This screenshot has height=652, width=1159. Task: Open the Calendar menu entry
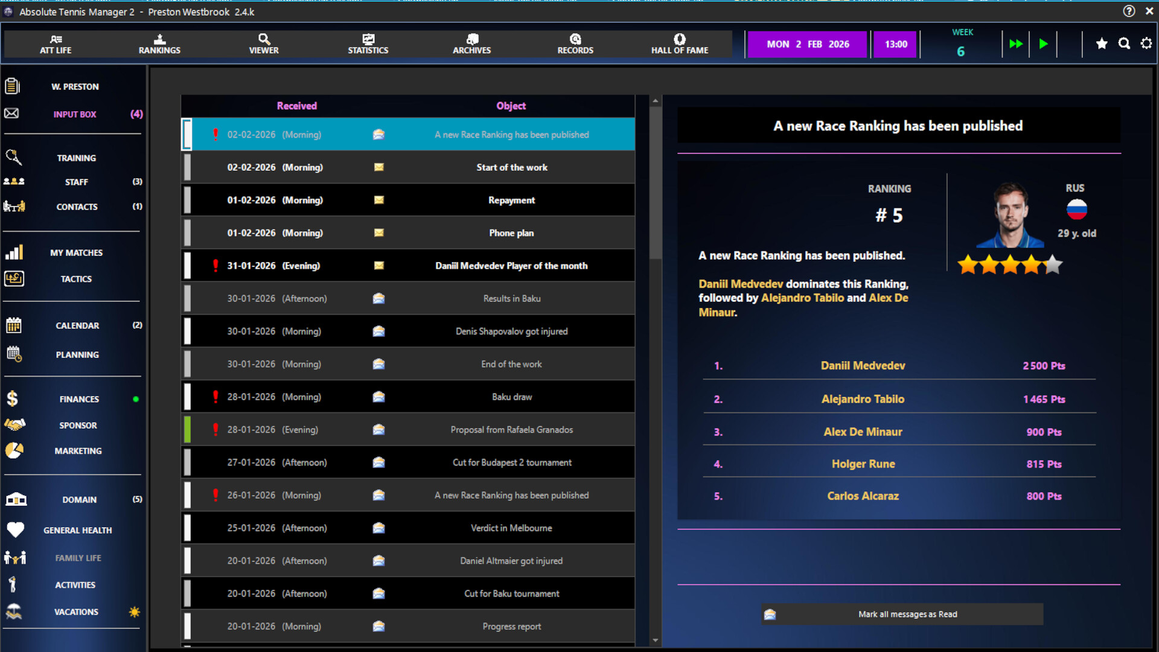pyautogui.click(x=77, y=325)
